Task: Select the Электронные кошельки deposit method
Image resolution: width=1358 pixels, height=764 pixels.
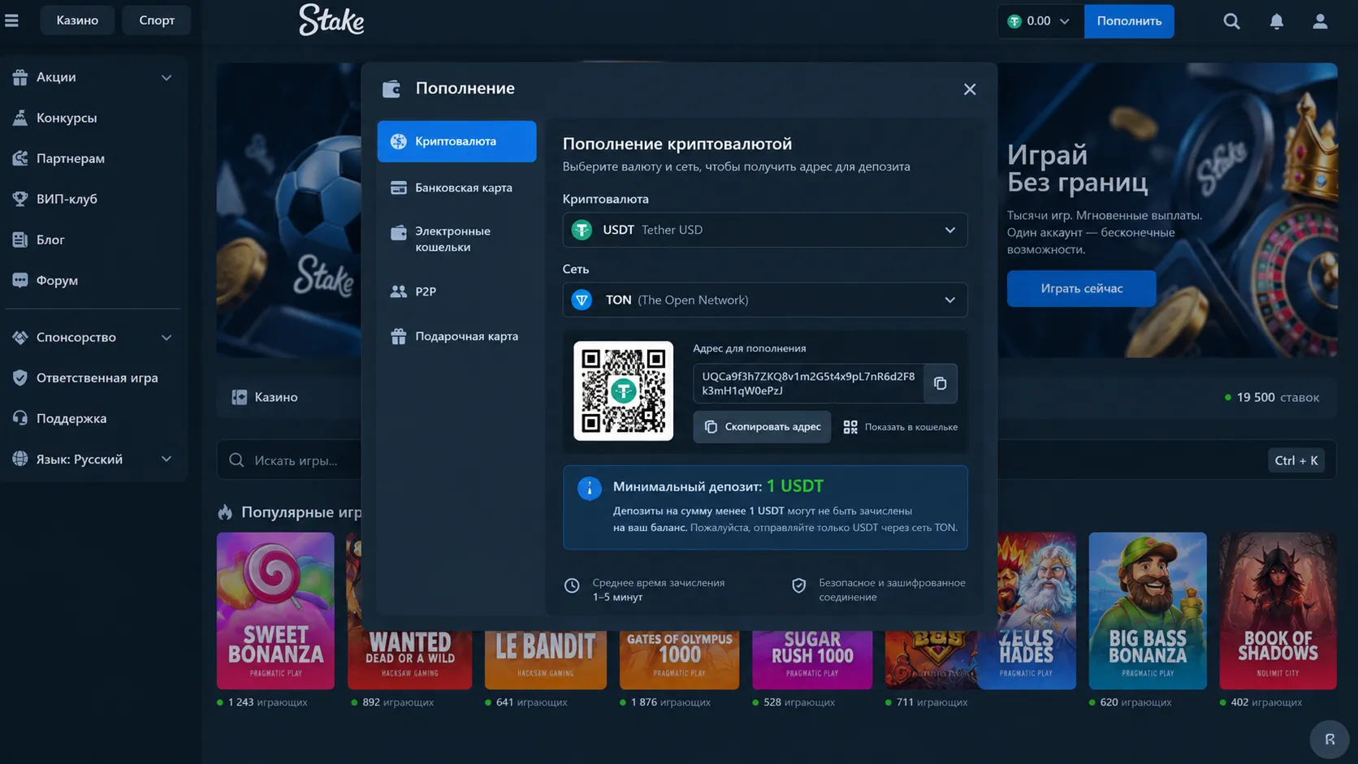Action: coord(456,239)
